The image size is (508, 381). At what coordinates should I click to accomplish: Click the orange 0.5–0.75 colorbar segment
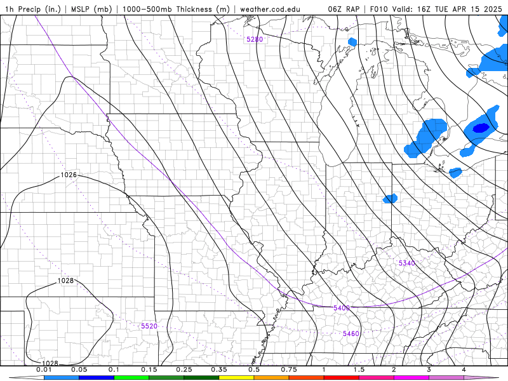pos(272,378)
